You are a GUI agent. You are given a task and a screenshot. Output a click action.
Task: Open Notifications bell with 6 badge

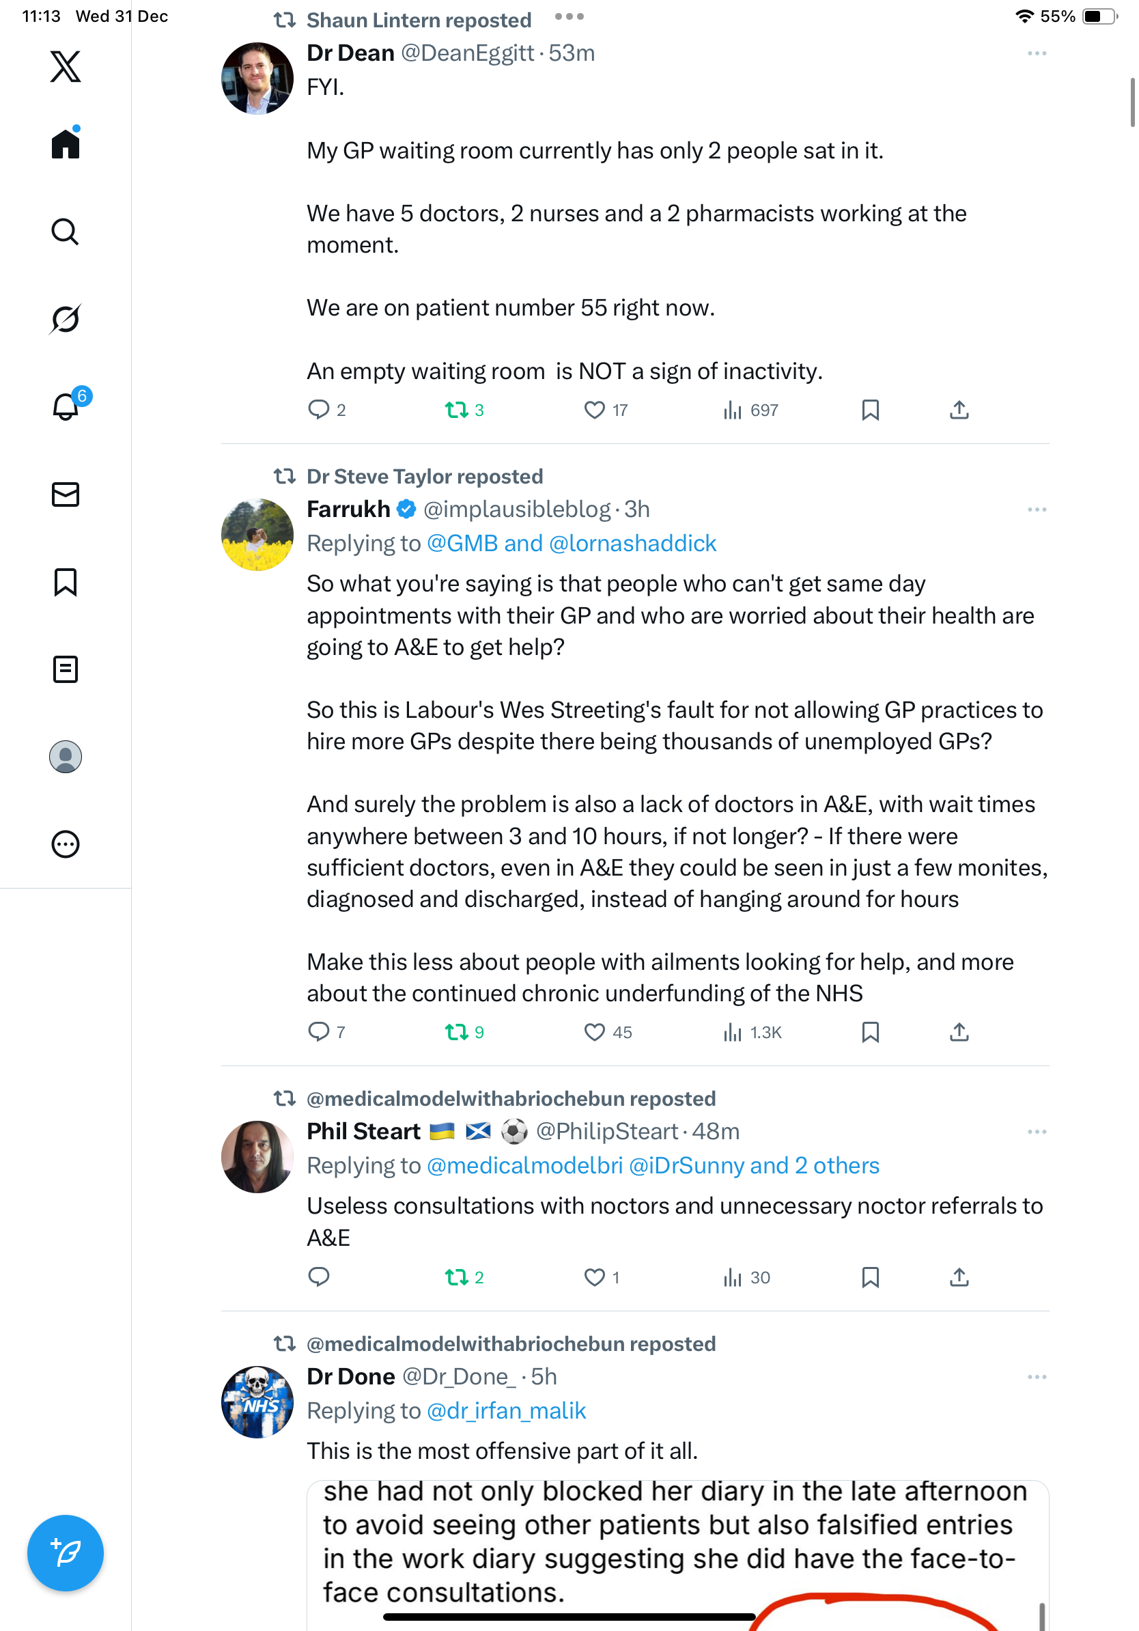point(66,406)
